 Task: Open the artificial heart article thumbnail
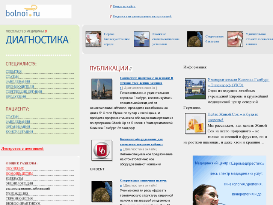point(93,39)
